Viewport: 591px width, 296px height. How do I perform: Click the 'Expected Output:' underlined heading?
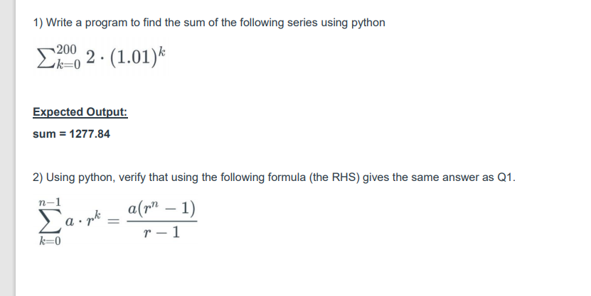click(x=80, y=112)
